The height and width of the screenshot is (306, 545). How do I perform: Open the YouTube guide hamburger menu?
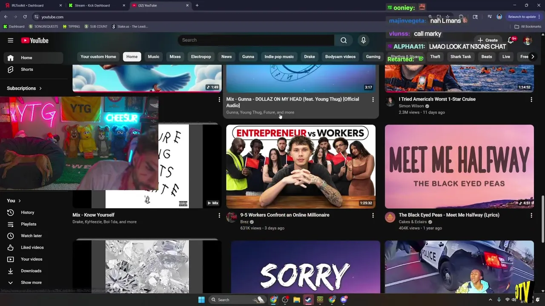click(10, 40)
